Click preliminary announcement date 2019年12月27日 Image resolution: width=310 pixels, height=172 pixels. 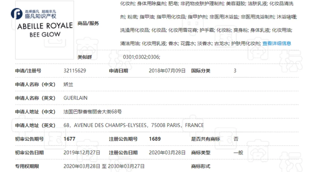click(82, 153)
